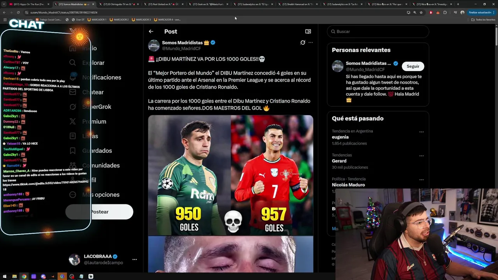The height and width of the screenshot is (280, 498).
Task: Open the Dibu Martínez and Ronaldo image
Action: pos(230,175)
